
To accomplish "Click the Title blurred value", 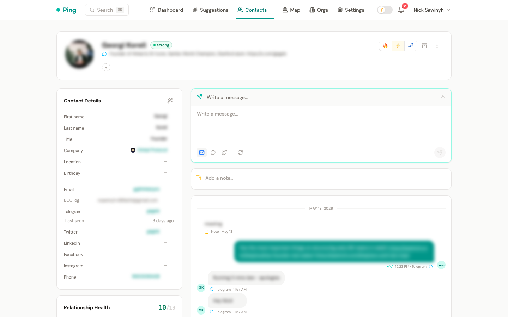I will 159,139.
